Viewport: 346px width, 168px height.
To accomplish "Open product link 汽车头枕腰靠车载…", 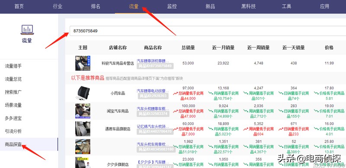I will pos(153,108).
